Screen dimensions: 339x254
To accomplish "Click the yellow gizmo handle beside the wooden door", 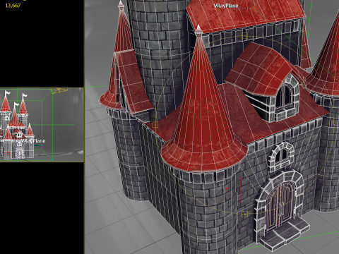I will pyautogui.click(x=245, y=214).
